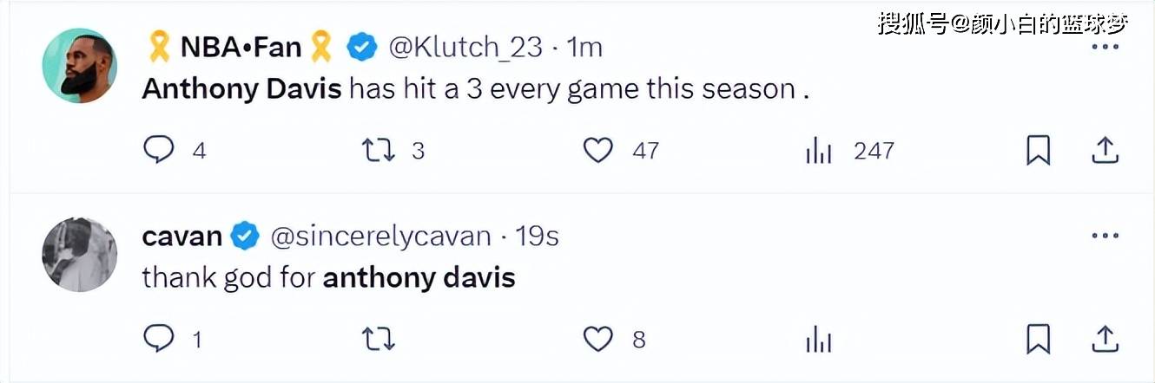
Task: Share the NBA•Fan tweet
Action: pyautogui.click(x=1104, y=151)
